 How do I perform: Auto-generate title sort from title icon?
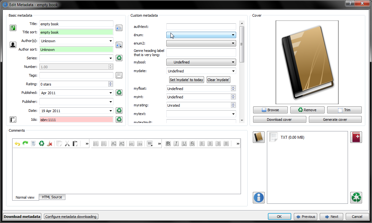point(119,28)
